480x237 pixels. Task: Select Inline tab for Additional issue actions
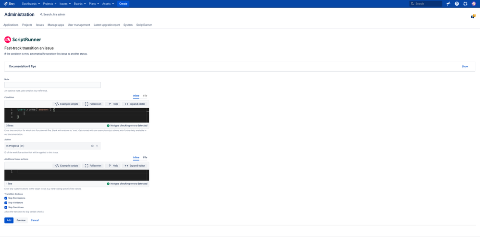(x=136, y=157)
